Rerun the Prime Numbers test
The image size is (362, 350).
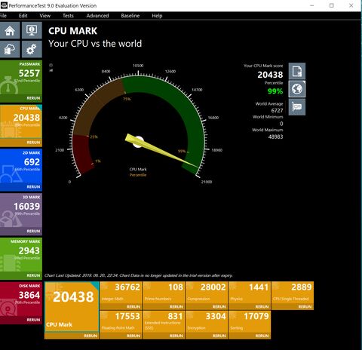(176, 307)
